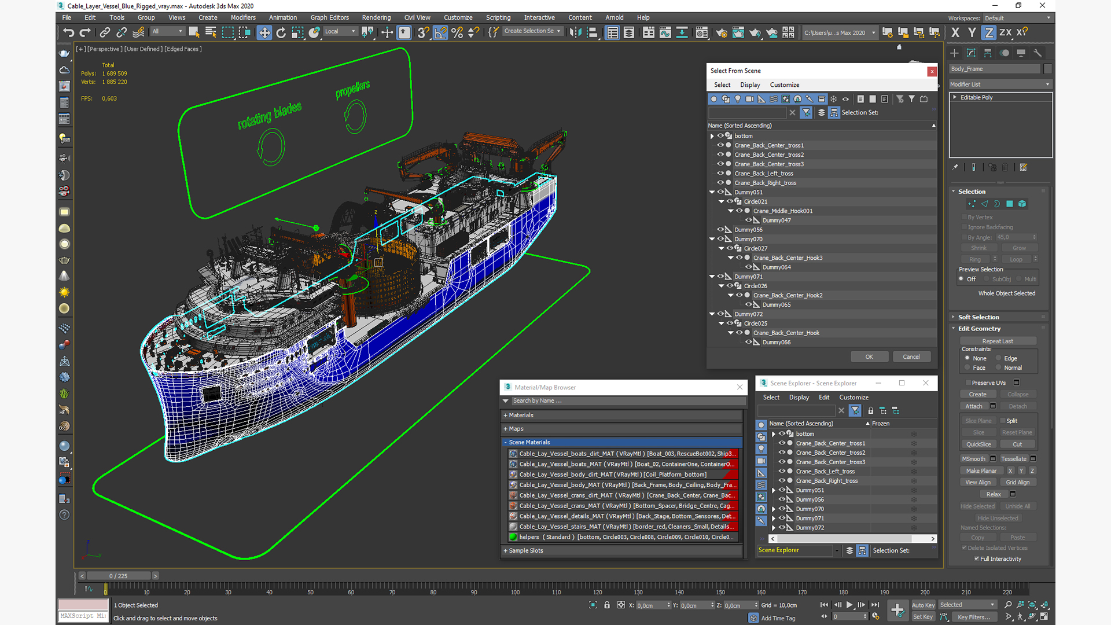Select the Select and Rotate tool

pyautogui.click(x=281, y=32)
